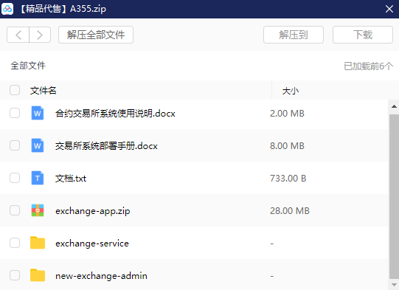Click the exchange-app.zip archive icon
This screenshot has width=399, height=290.
[38, 210]
